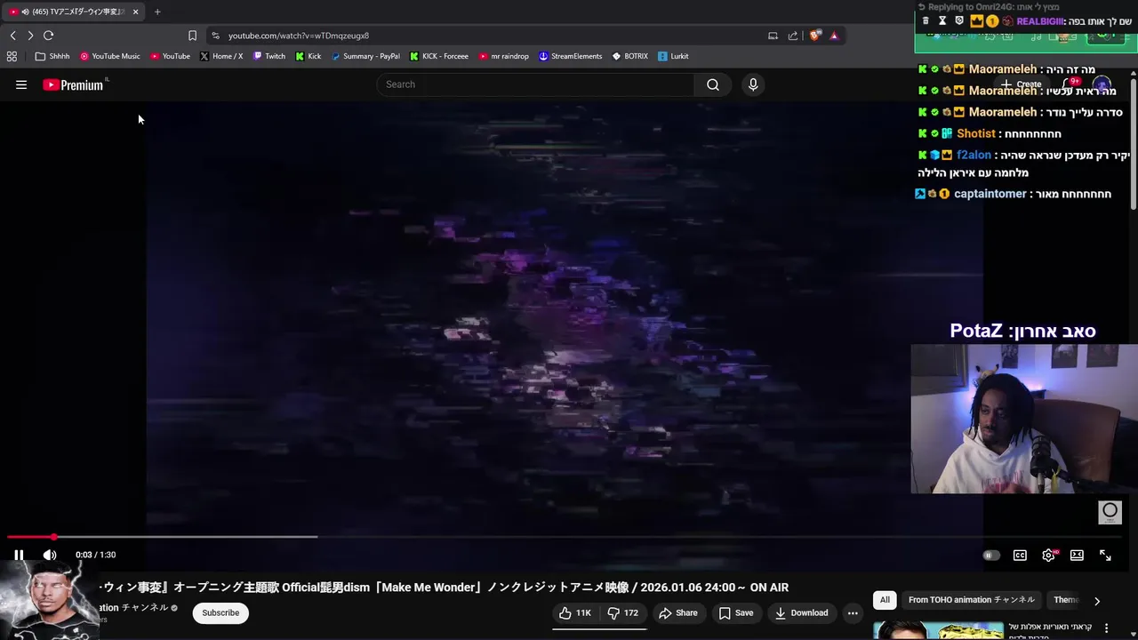The width and height of the screenshot is (1138, 640).
Task: Toggle the autoplay switch
Action: (990, 555)
